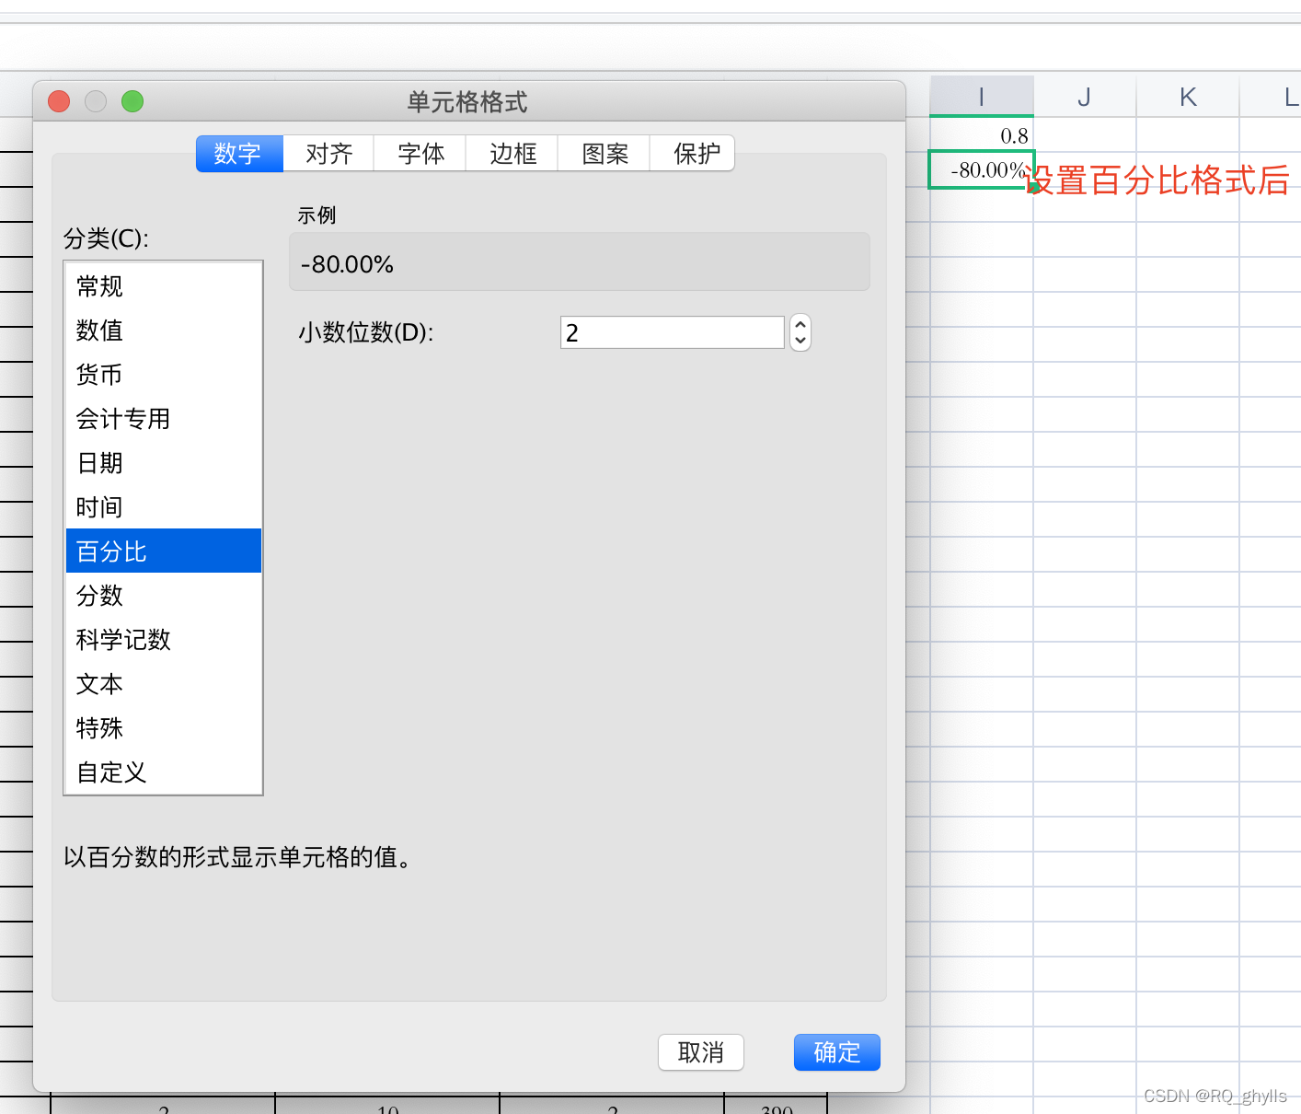The width and height of the screenshot is (1301, 1114).
Task: Click inside the 小数位数 input field
Action: click(671, 332)
